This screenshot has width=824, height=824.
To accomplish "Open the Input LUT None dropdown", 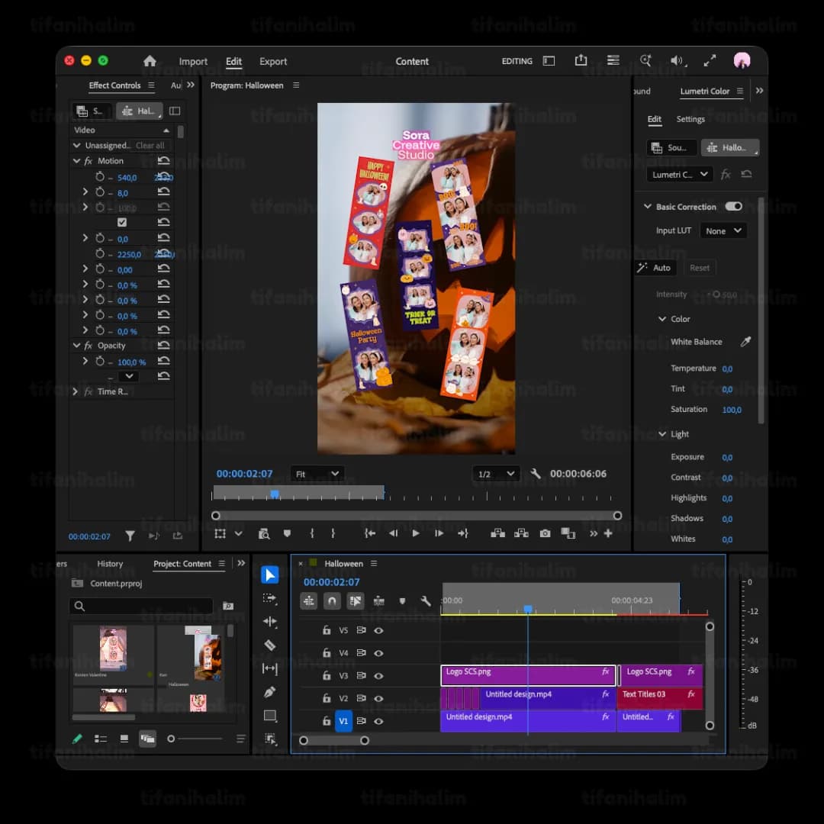I will 723,230.
